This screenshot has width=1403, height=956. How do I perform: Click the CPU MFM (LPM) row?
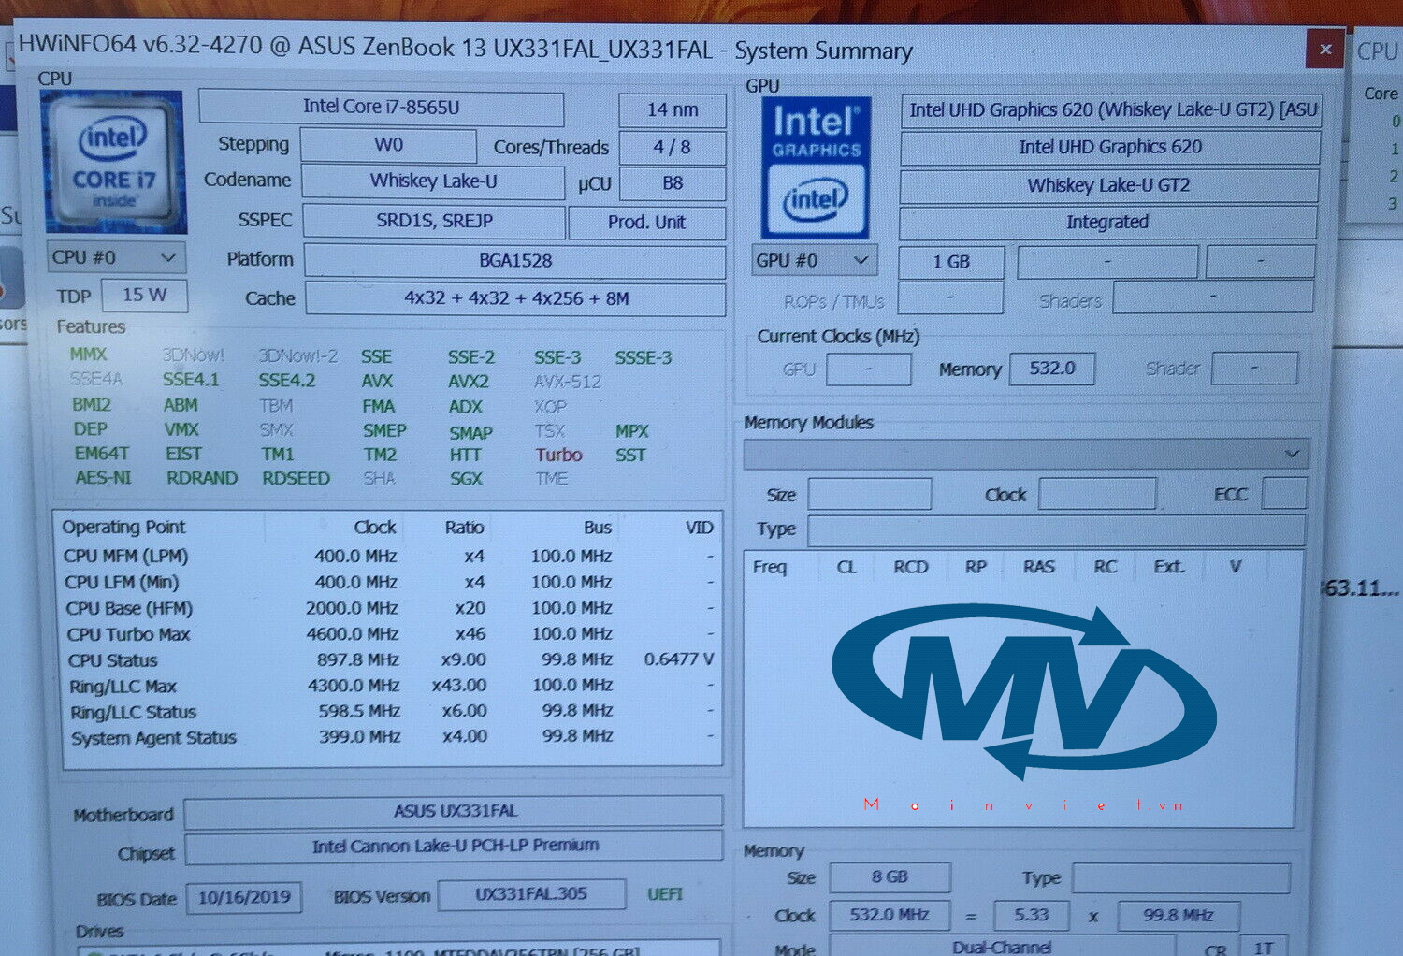coord(390,556)
